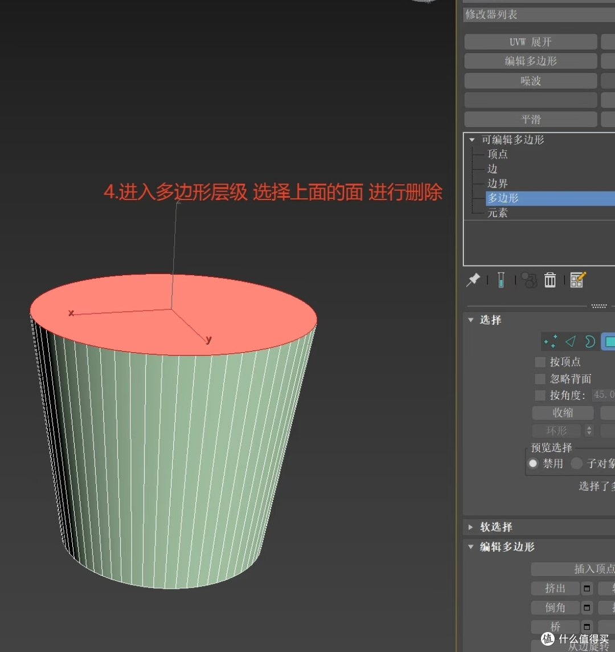The width and height of the screenshot is (615, 652).
Task: Enable 按顶点 checkbox
Action: [x=540, y=362]
